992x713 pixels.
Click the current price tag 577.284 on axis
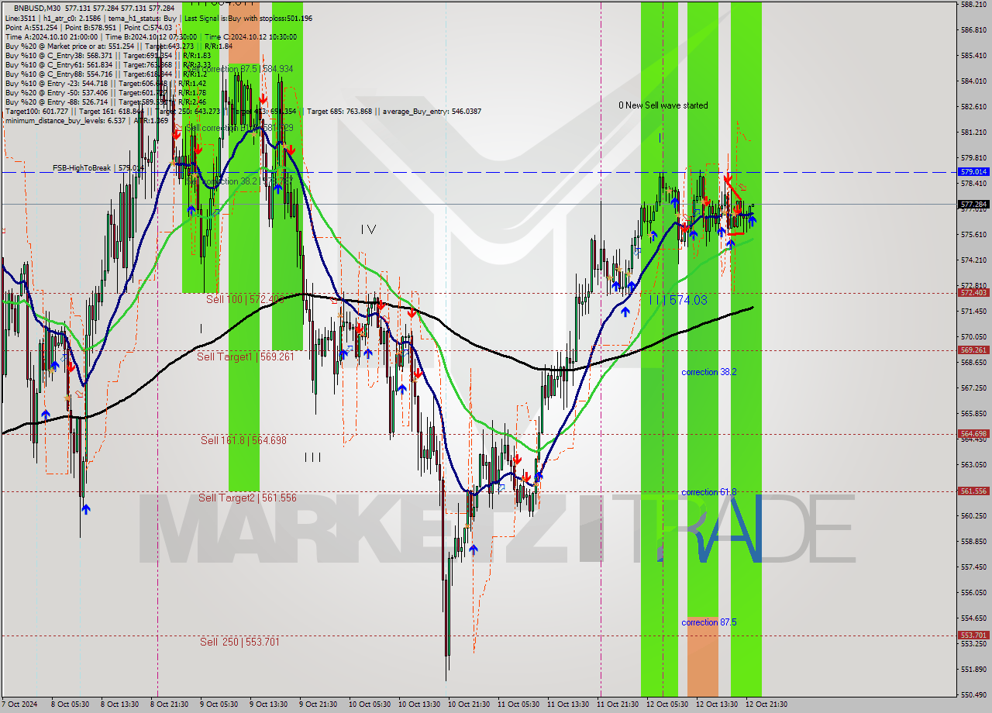(x=973, y=205)
